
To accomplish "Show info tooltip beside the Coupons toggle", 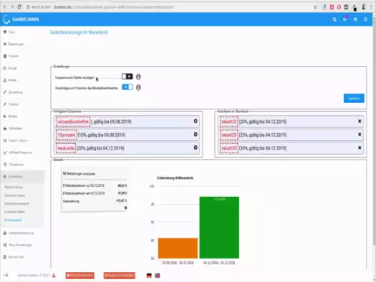I will [x=138, y=77].
